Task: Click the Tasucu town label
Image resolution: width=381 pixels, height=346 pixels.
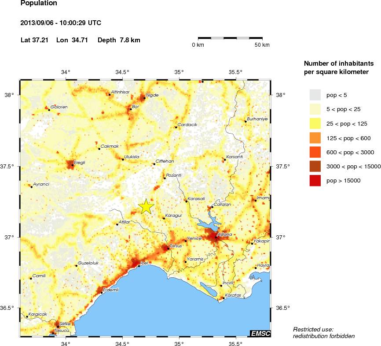Action: [62, 331]
